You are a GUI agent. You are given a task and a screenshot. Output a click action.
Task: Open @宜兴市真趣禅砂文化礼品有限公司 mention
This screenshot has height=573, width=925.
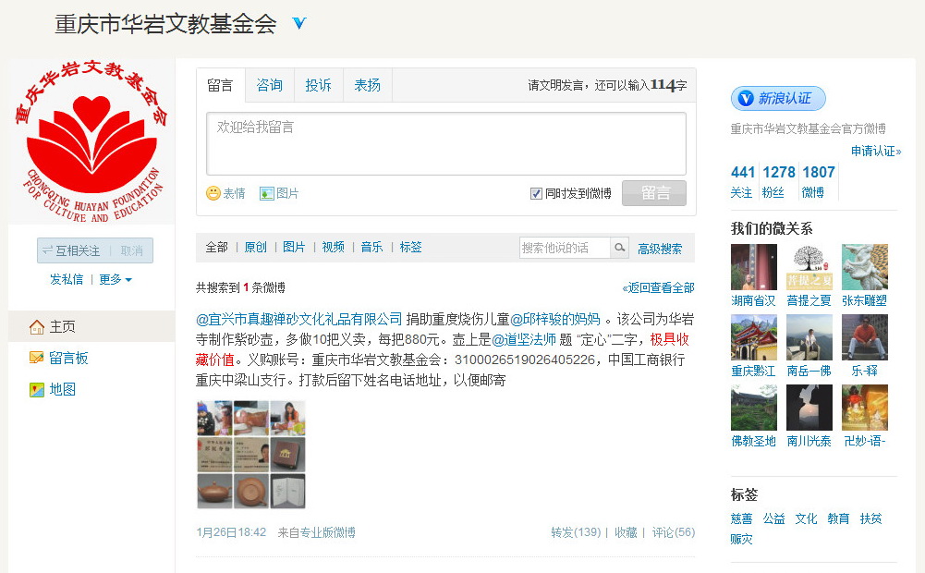299,319
